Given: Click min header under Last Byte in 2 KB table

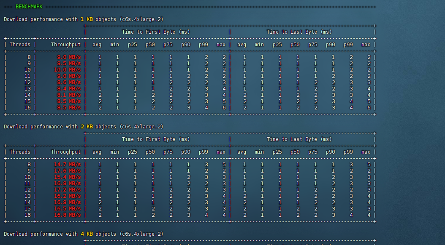Looking at the screenshot, I should click(x=259, y=152).
